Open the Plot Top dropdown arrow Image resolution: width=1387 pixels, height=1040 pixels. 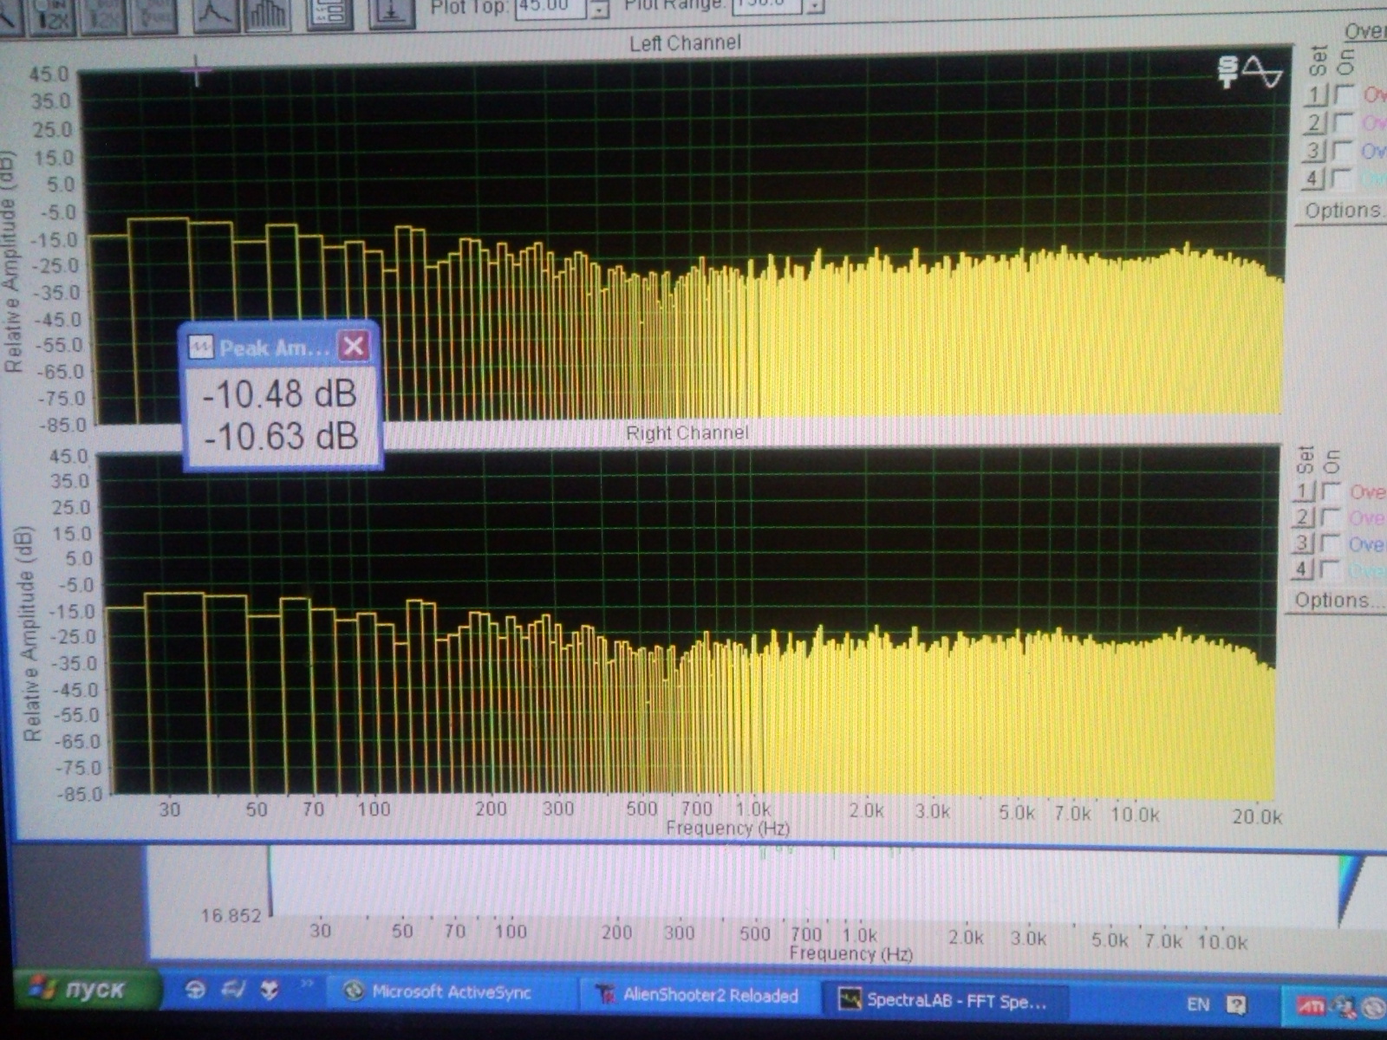tap(600, 9)
